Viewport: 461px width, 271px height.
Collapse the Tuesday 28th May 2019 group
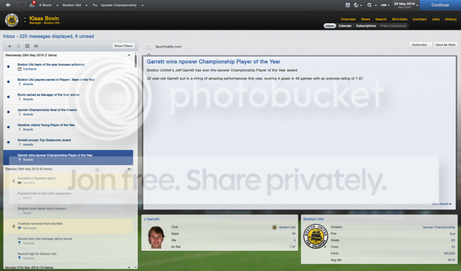[x=129, y=169]
